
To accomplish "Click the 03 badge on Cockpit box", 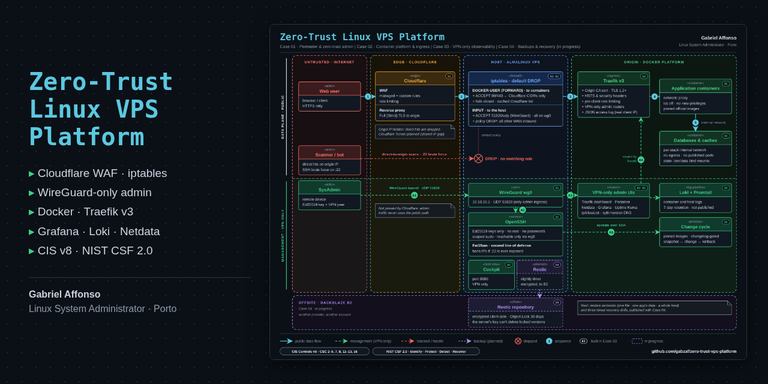I will (x=508, y=265).
